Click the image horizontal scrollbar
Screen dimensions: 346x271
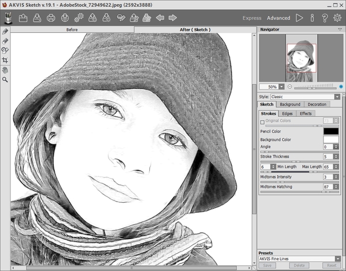131,268
